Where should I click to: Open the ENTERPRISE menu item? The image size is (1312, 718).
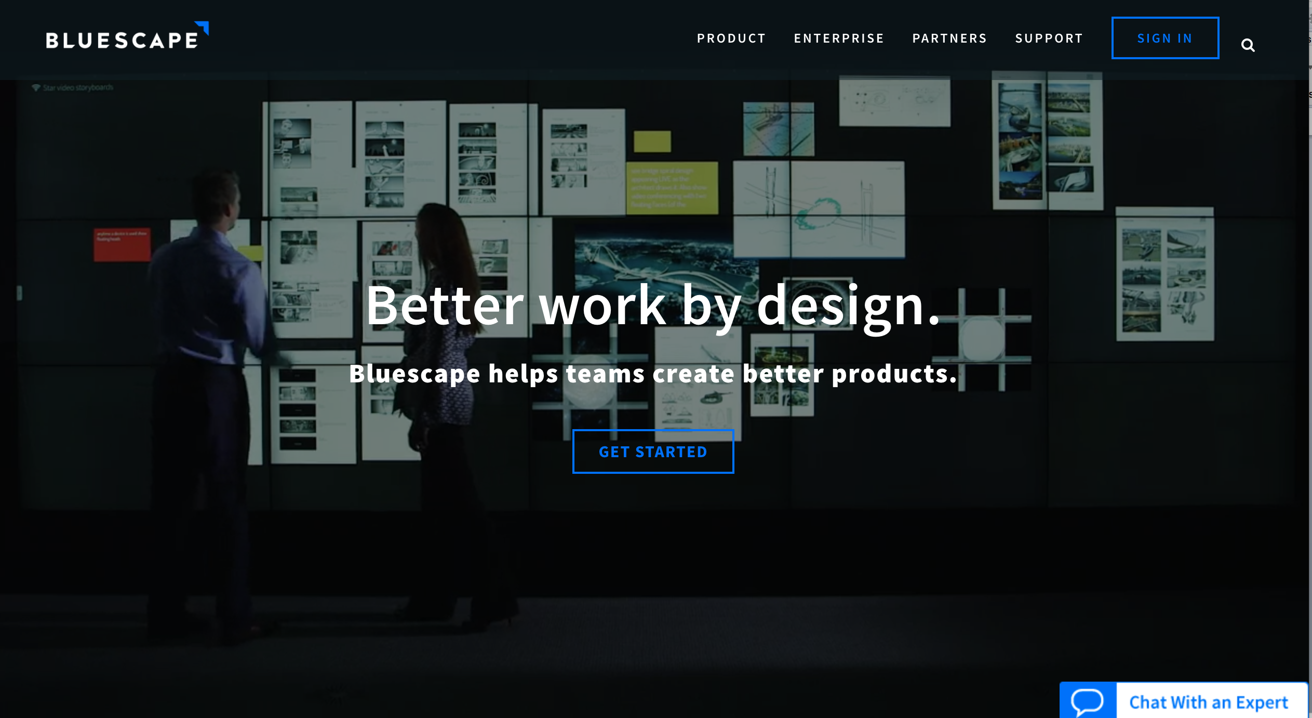click(839, 38)
